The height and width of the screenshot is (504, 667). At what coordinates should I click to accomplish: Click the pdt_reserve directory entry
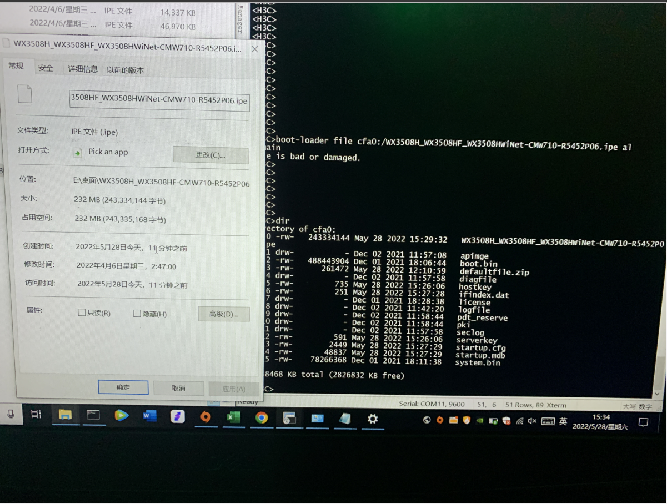(x=482, y=318)
